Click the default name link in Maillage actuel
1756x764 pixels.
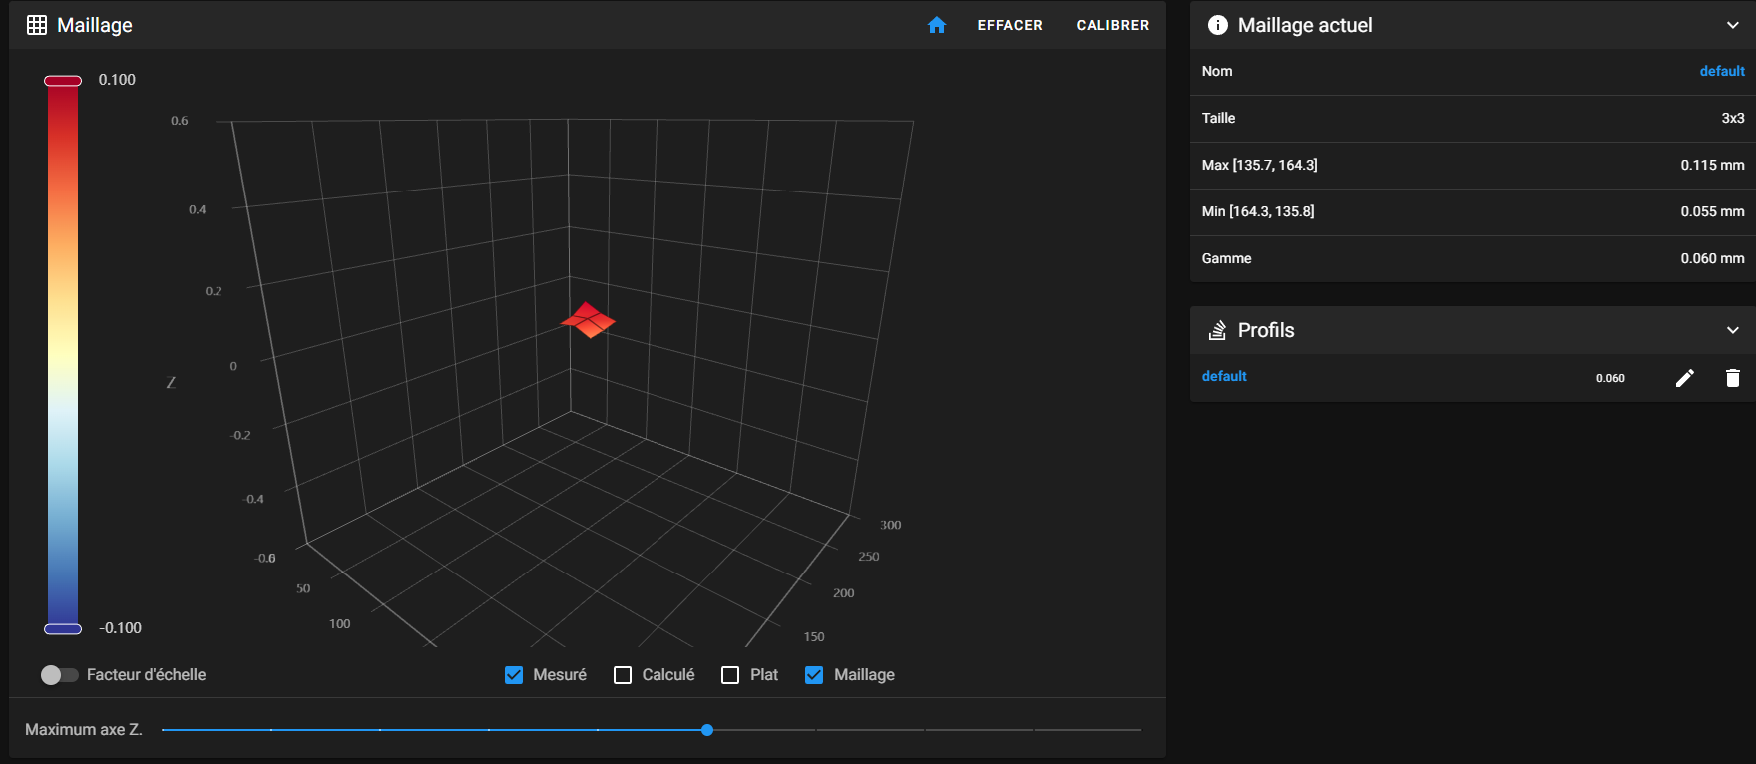[x=1722, y=71]
